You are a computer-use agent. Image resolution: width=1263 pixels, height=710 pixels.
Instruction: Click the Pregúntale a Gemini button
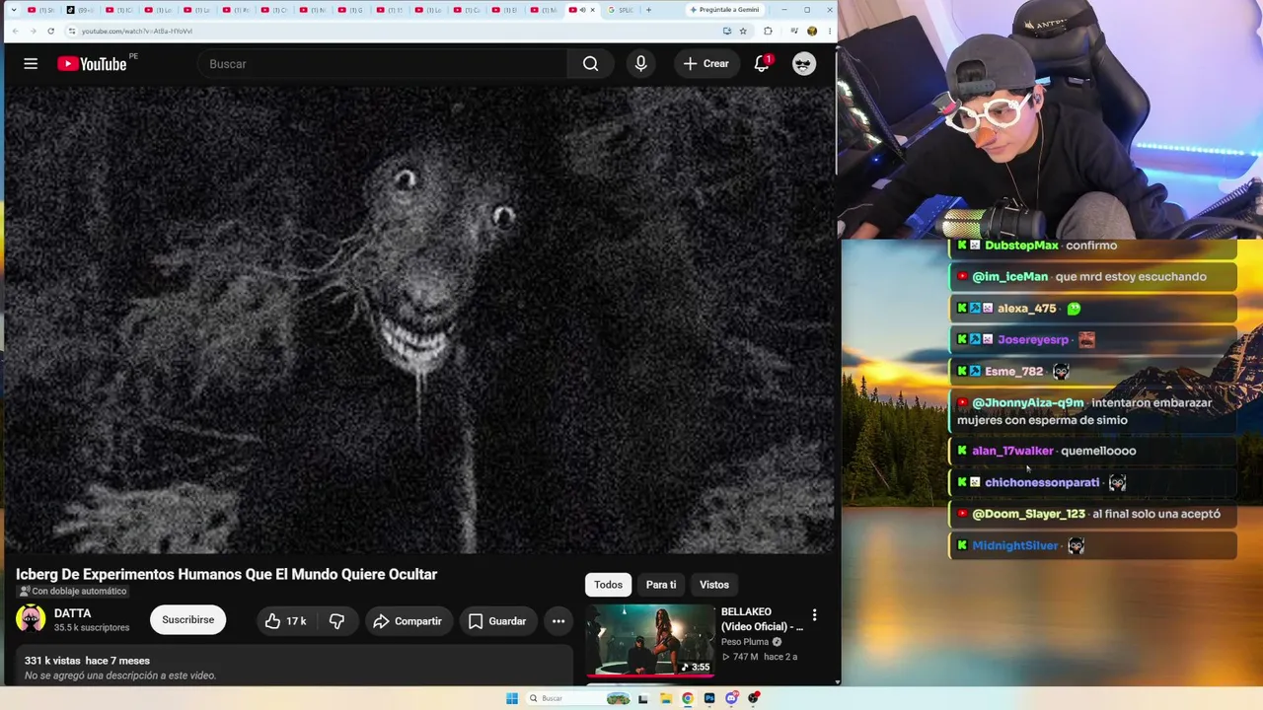tap(723, 10)
